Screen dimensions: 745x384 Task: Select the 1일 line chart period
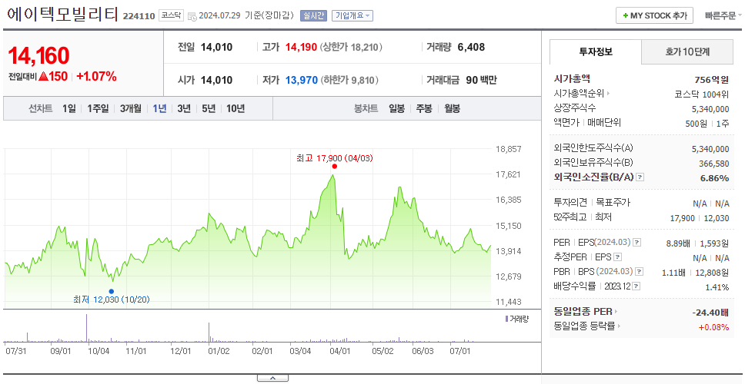tap(69, 108)
